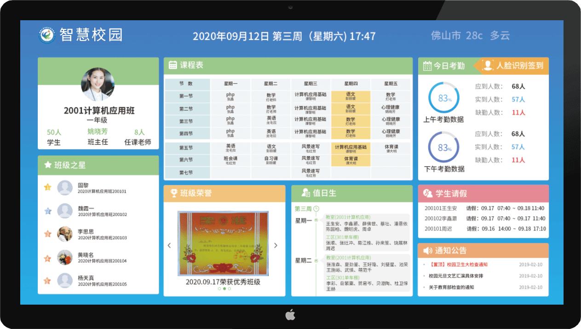Click the teacher profile photo
The height and width of the screenshot is (329, 581).
pos(98,84)
